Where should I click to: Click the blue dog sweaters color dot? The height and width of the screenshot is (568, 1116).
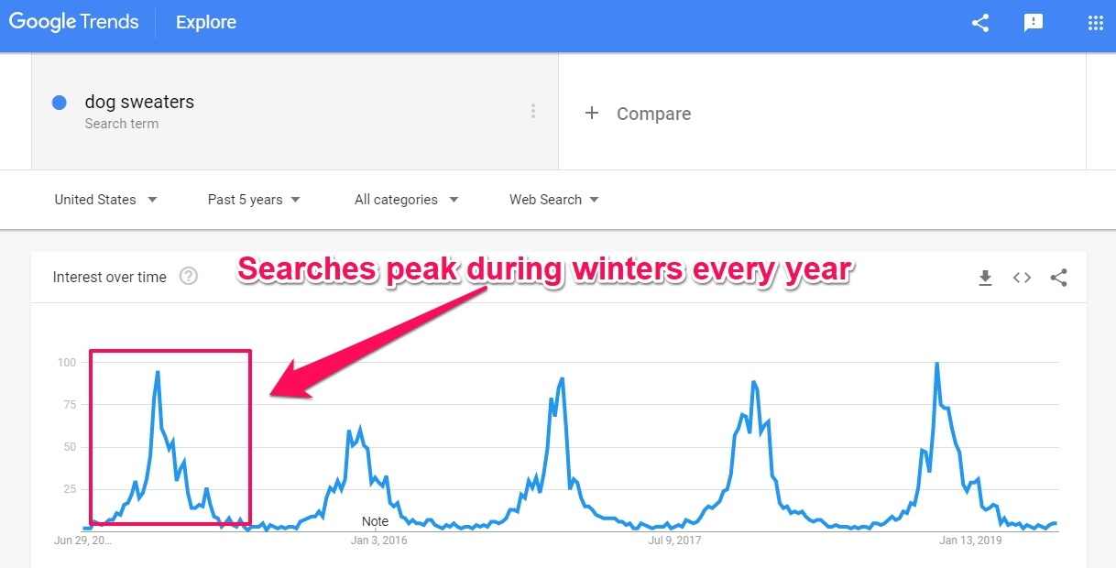60,103
